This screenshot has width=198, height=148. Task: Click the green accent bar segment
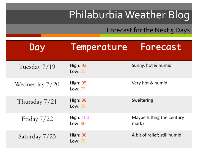click(x=146, y=35)
